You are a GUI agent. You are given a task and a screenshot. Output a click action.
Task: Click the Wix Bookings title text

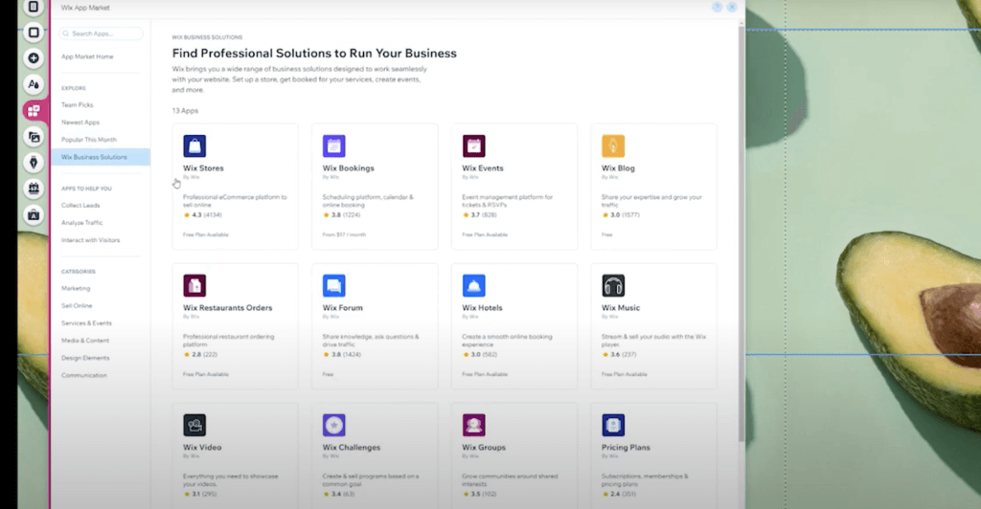tap(349, 168)
